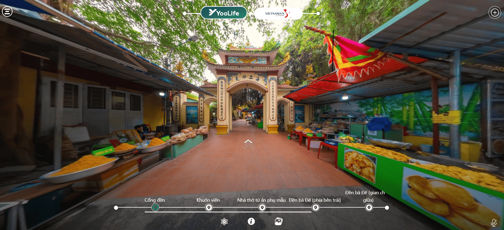This screenshot has width=504, height=230.
Task: Open the info icon
Action: click(251, 221)
